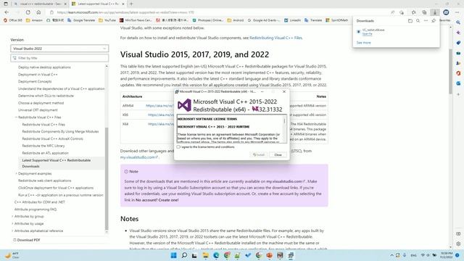This screenshot has width=464, height=261.
Task: Click 'See more' in the Downloads panel
Action: point(363,43)
